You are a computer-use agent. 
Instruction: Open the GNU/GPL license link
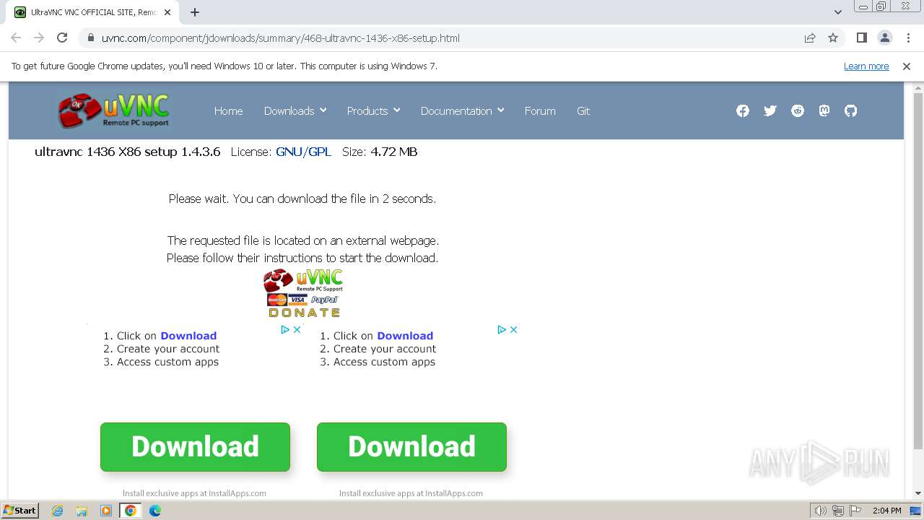tap(303, 152)
